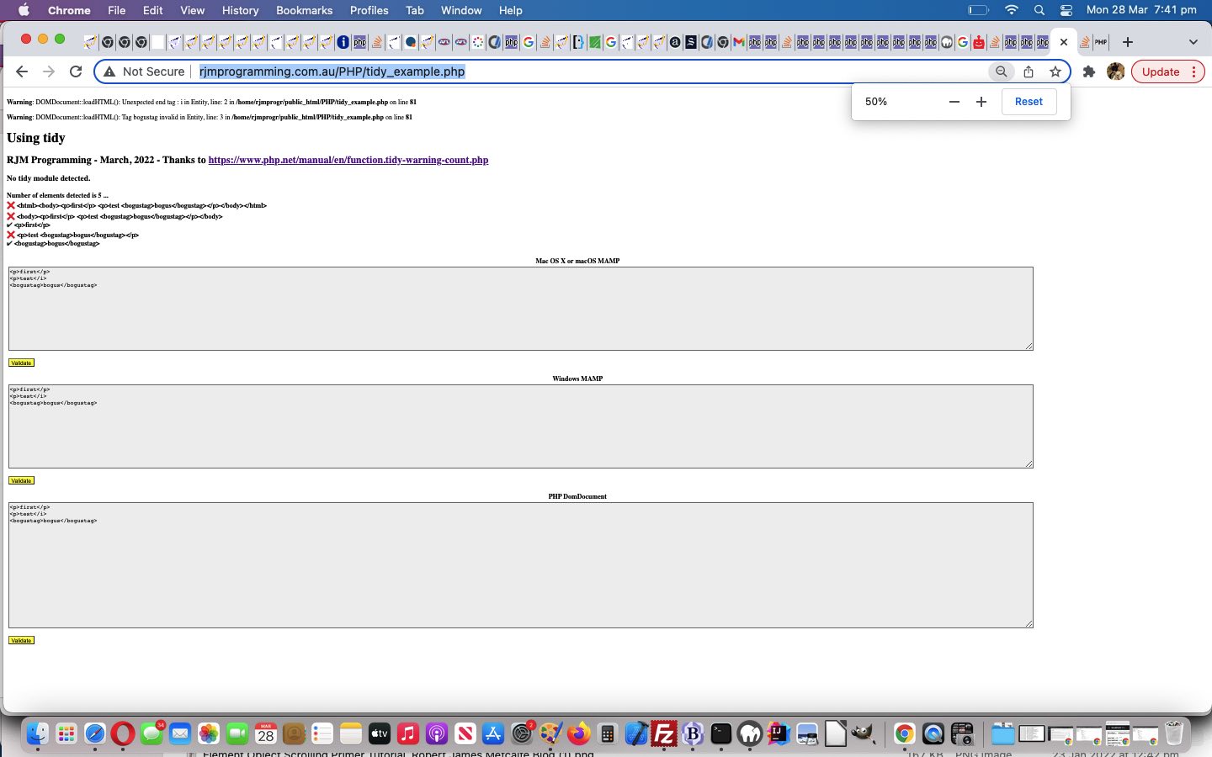Launch FileZilla from the Dock
The height and width of the screenshot is (757, 1212).
664,733
